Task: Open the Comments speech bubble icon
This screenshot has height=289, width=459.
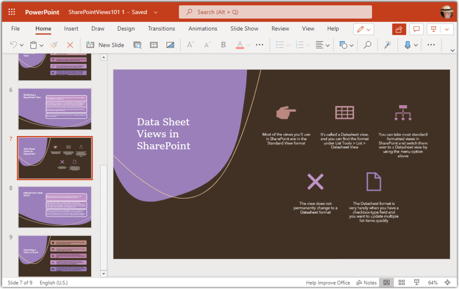Action: point(416,29)
